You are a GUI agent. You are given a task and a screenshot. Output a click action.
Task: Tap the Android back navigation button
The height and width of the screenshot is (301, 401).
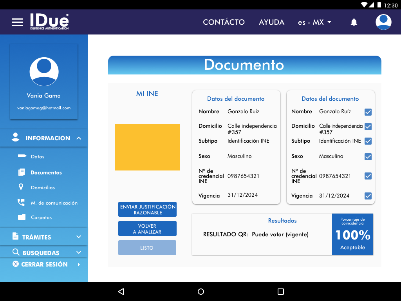click(121, 292)
